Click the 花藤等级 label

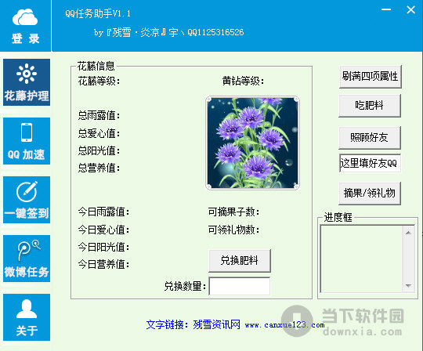click(x=99, y=81)
